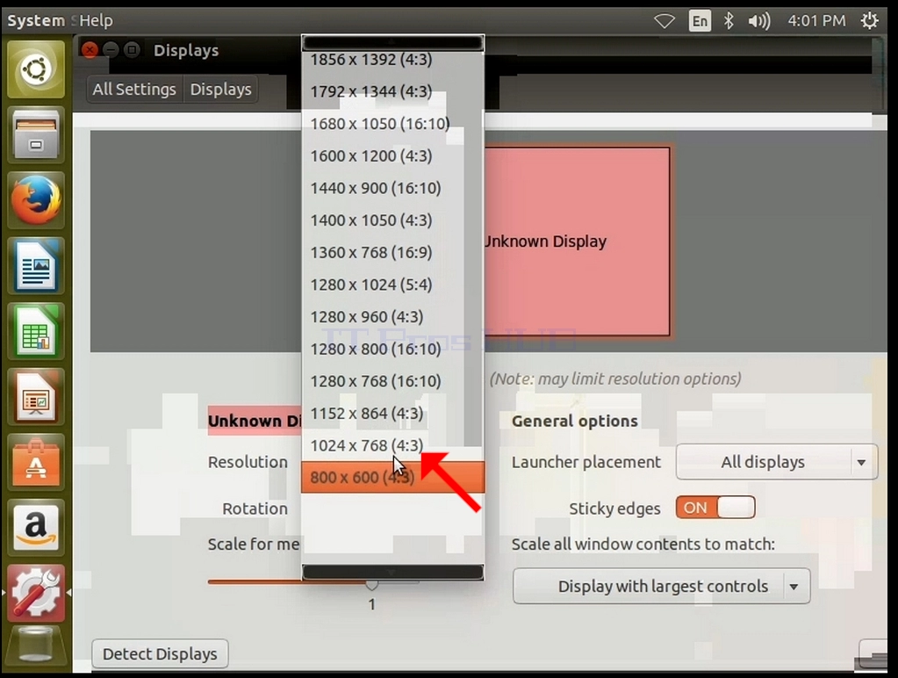Open the Bluetooth indicator
This screenshot has height=678, width=898.
[729, 21]
